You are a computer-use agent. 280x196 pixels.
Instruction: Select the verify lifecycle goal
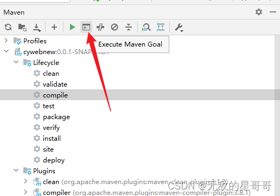point(51,128)
